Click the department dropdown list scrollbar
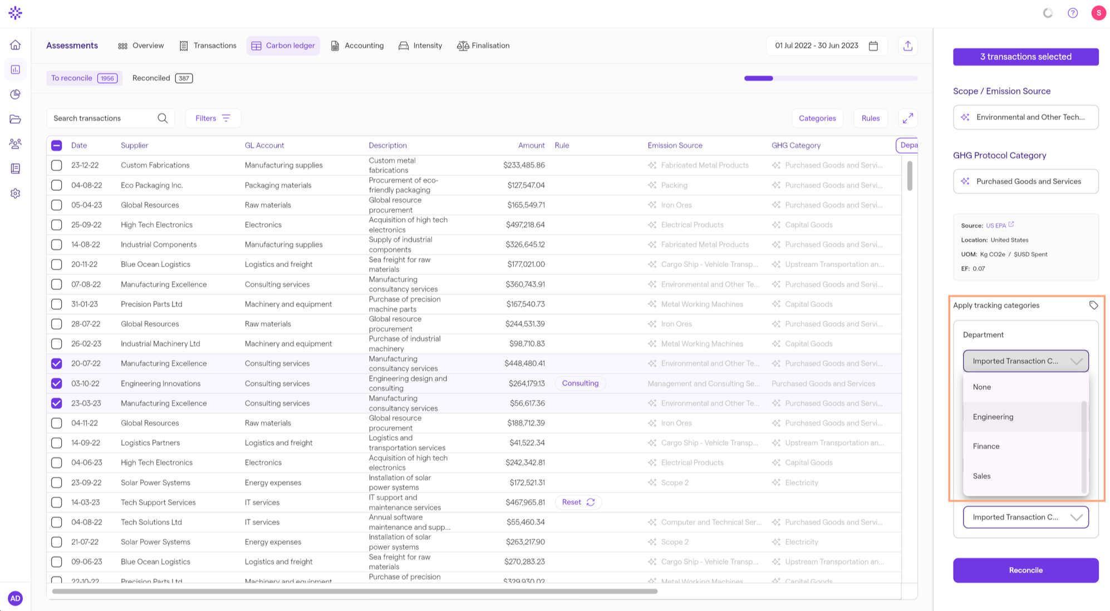Image resolution: width=1110 pixels, height=611 pixels. point(1083,446)
